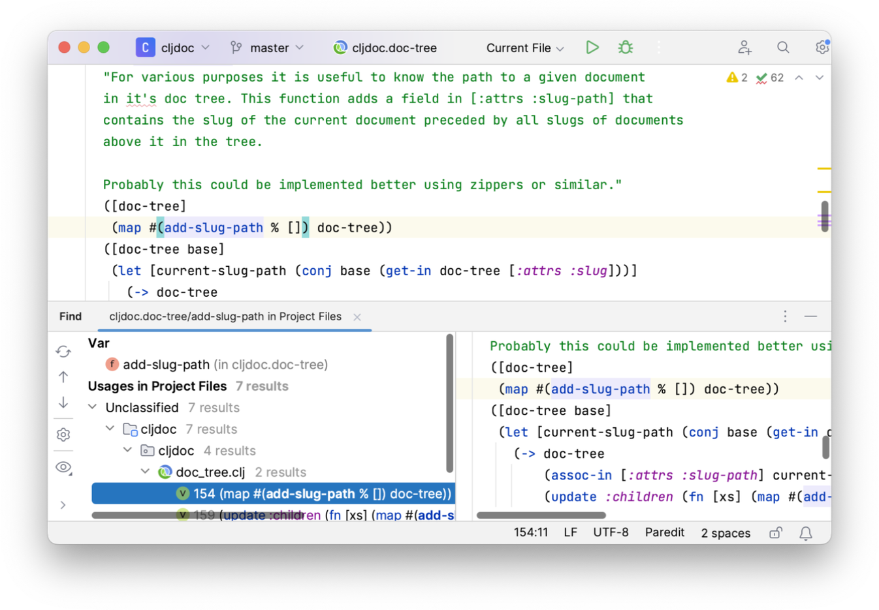Expand the Find sidebar toolbar chevron
This screenshot has width=879, height=610.
click(63, 505)
